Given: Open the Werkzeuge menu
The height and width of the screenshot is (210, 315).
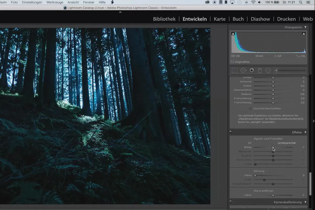Looking at the screenshot, I should click(55, 2).
